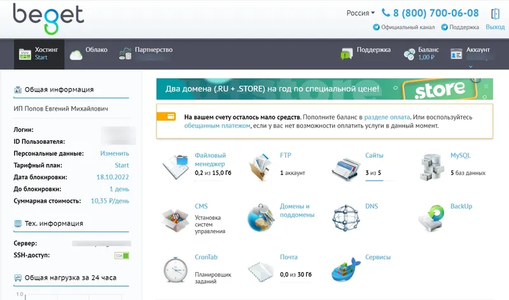Click the Тех. информация section icon

coord(18,224)
